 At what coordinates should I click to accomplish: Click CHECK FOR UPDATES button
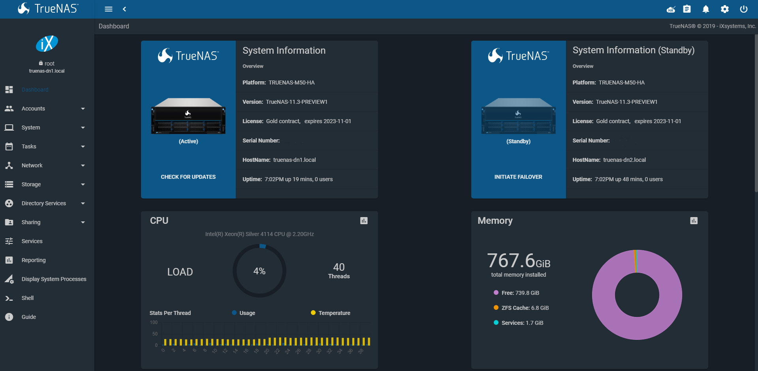pyautogui.click(x=188, y=177)
